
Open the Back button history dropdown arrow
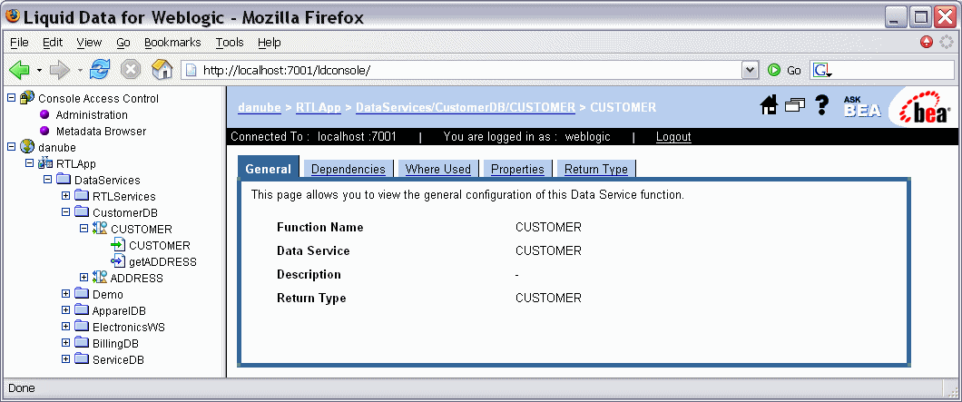tap(39, 70)
